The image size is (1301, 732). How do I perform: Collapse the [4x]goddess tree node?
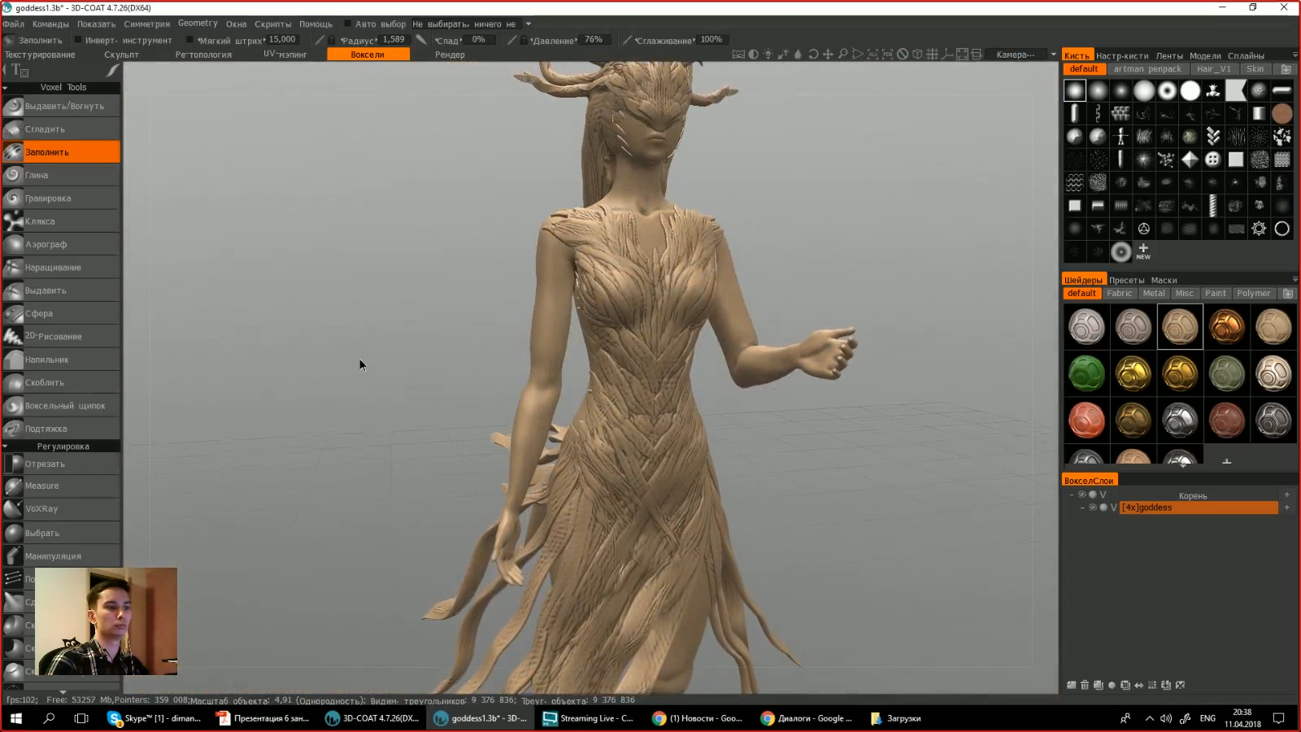pyautogui.click(x=1082, y=508)
